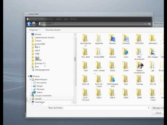Expand the Documents library node

32,83
